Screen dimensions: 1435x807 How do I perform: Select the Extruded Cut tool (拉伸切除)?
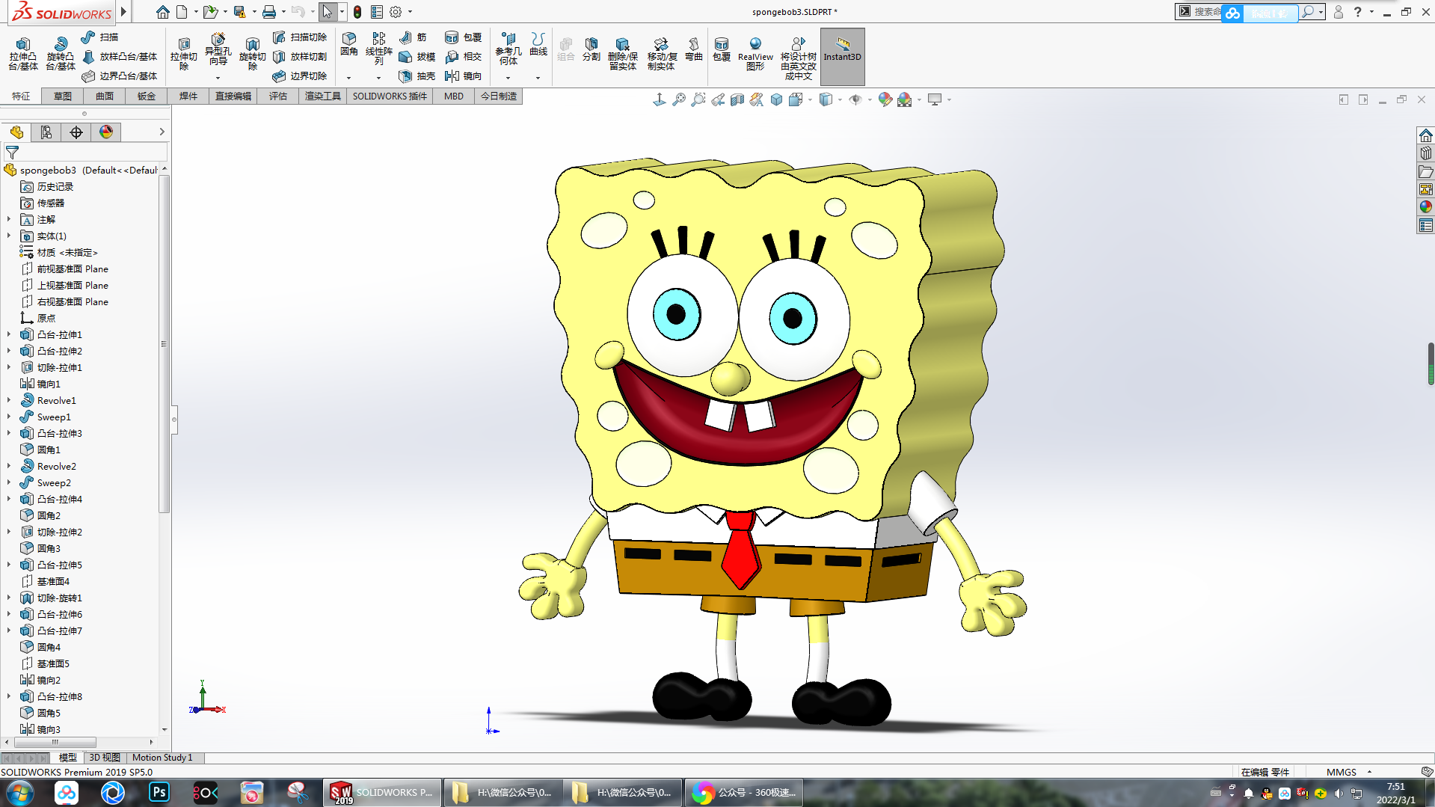click(x=183, y=54)
